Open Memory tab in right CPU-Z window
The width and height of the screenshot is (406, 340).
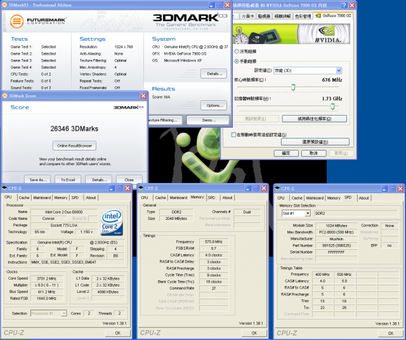click(334, 198)
